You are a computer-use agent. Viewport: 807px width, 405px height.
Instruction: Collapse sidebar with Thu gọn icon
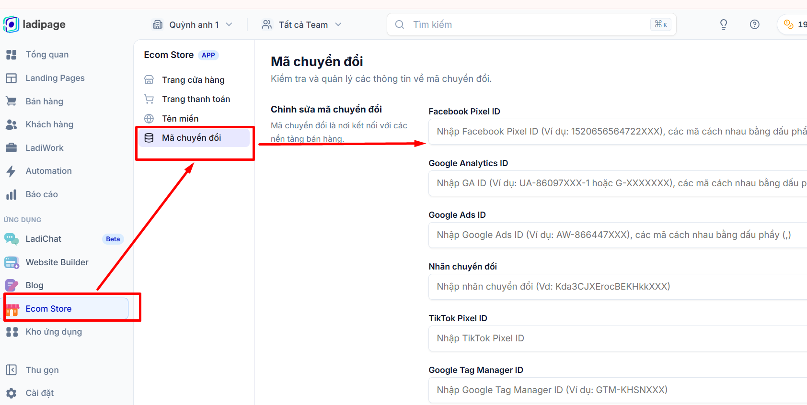click(12, 370)
